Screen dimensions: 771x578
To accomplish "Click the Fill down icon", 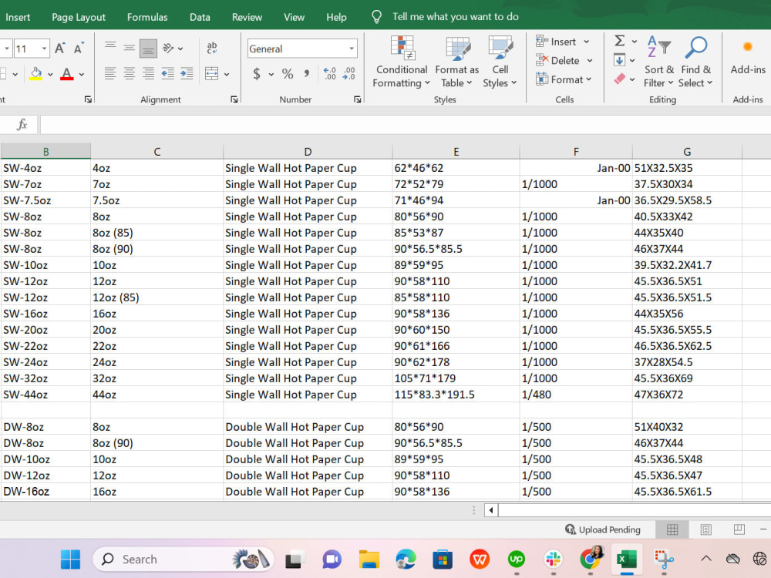I will pos(620,60).
